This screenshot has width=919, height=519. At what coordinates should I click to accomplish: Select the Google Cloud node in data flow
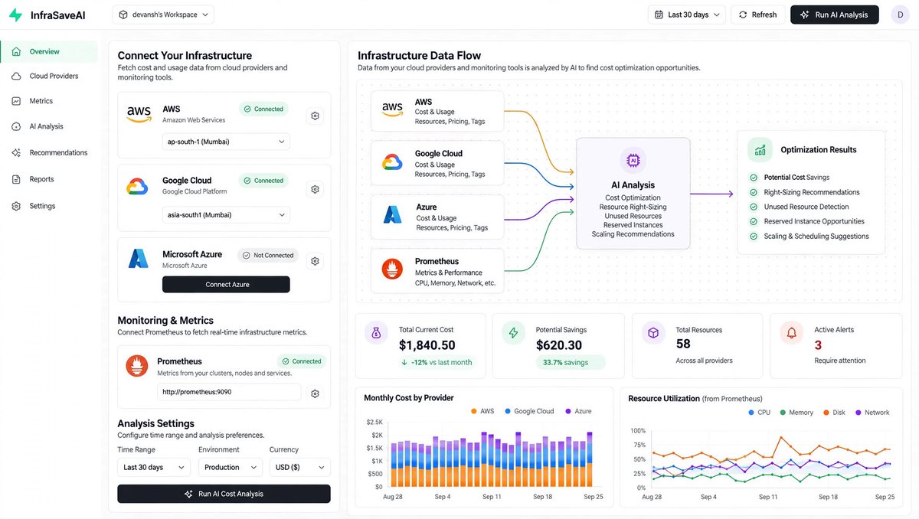437,164
